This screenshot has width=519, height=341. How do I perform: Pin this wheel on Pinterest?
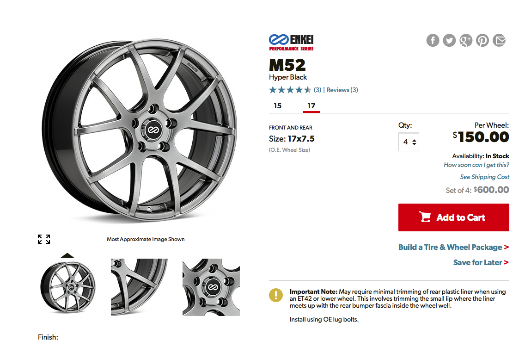coord(482,41)
